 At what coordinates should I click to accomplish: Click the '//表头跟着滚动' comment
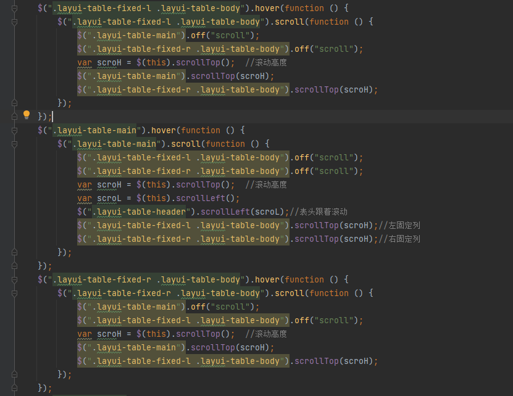[x=319, y=212]
